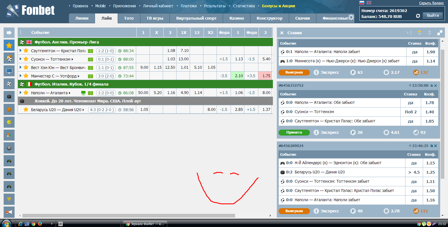This screenshot has width=448, height=227.
Task: Click the trophy icon in the sidebar
Action: click(9, 199)
